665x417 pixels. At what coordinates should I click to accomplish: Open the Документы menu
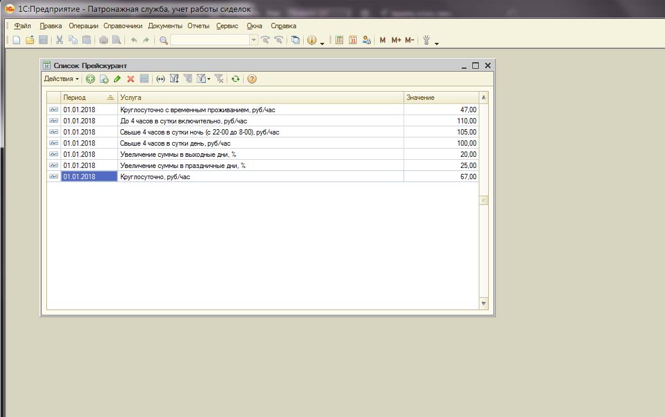click(x=165, y=26)
